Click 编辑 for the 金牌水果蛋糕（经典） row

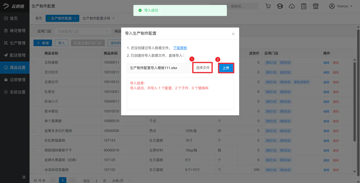326,160
